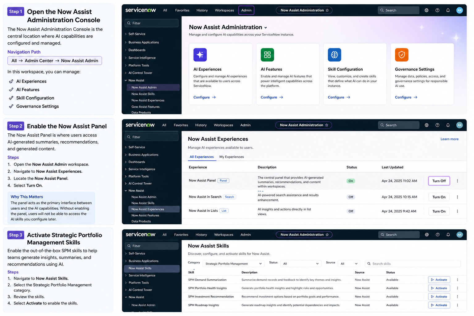Click the globe icon on the Administration page header
This screenshot has height=316, width=474.
click(x=426, y=10)
